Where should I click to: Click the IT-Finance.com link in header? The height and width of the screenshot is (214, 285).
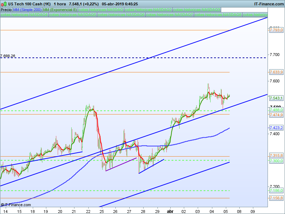[269, 4]
